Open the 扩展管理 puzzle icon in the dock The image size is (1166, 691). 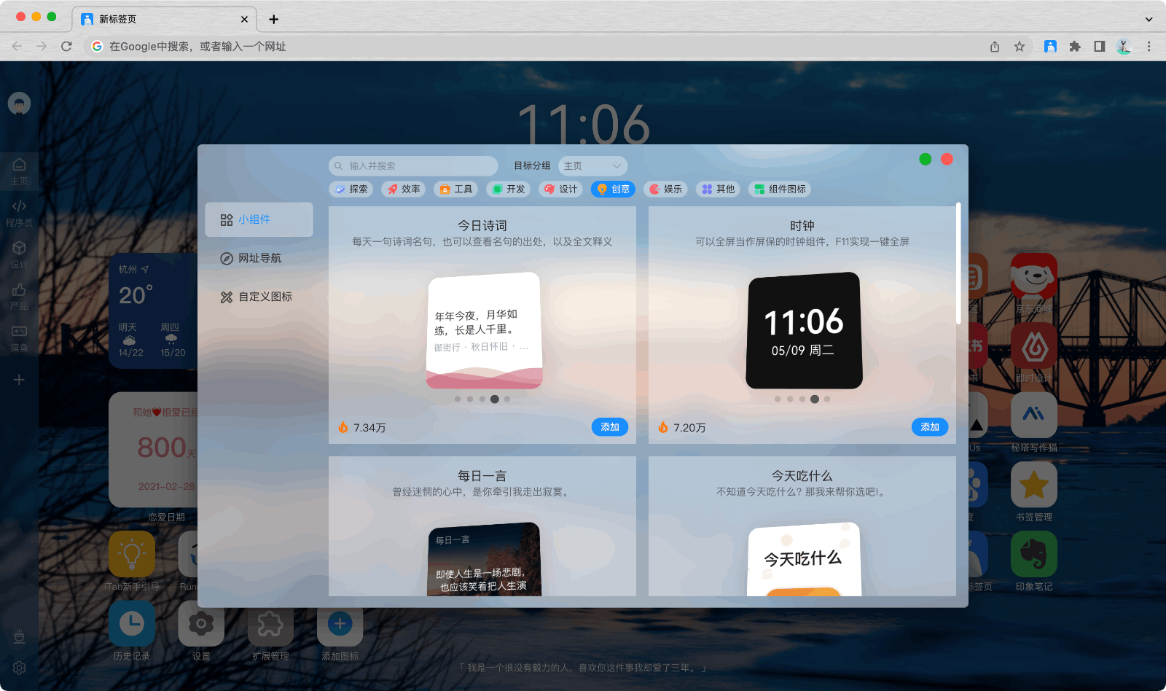pos(270,623)
